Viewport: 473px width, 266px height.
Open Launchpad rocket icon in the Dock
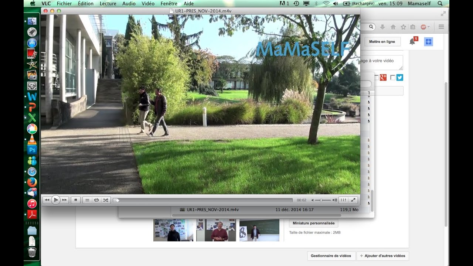(32, 32)
